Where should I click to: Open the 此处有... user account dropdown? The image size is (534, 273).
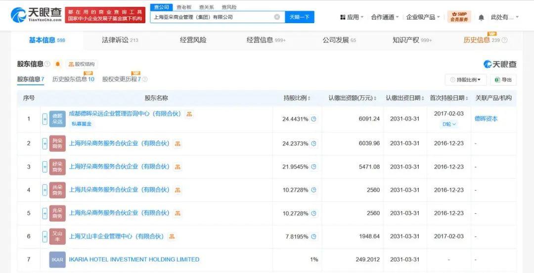pos(505,17)
